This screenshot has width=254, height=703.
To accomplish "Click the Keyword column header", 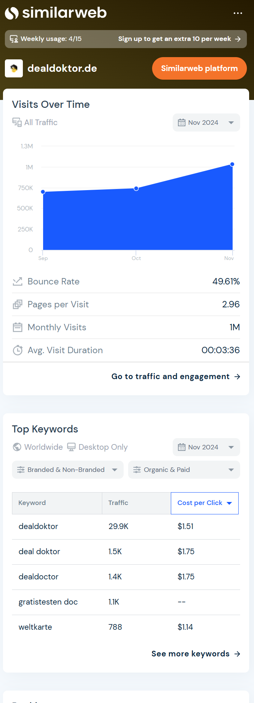I will click(32, 503).
